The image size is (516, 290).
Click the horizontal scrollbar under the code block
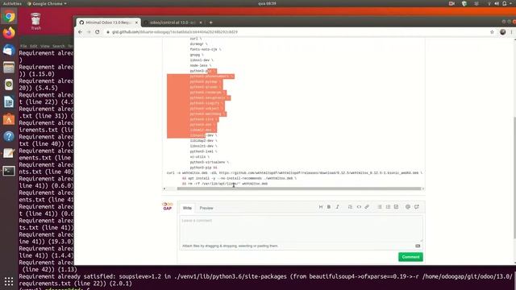pyautogui.click(x=299, y=188)
